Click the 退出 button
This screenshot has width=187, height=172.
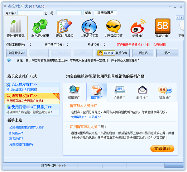[167, 53]
